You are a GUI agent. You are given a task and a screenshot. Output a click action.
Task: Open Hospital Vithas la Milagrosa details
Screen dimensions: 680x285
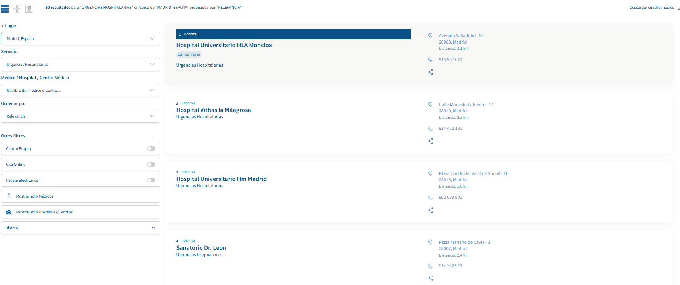pyautogui.click(x=214, y=110)
